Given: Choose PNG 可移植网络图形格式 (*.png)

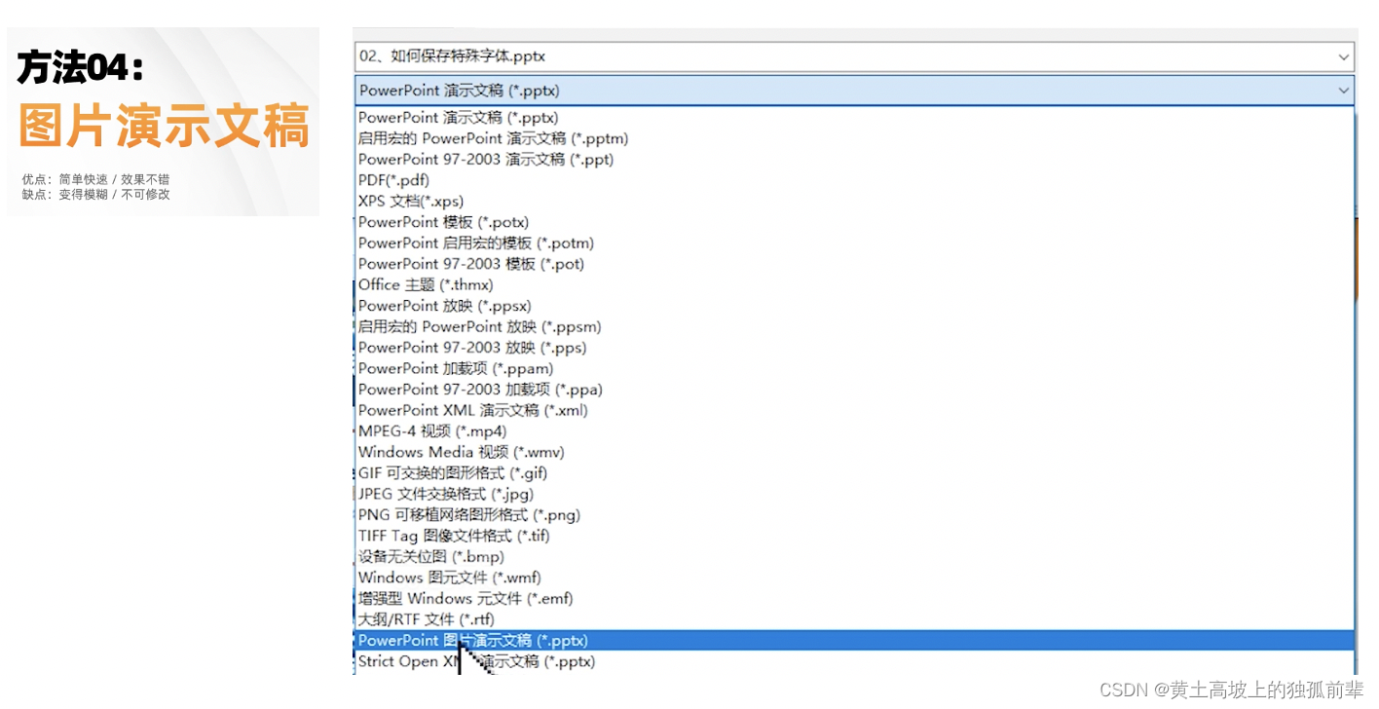Looking at the screenshot, I should [x=854, y=515].
